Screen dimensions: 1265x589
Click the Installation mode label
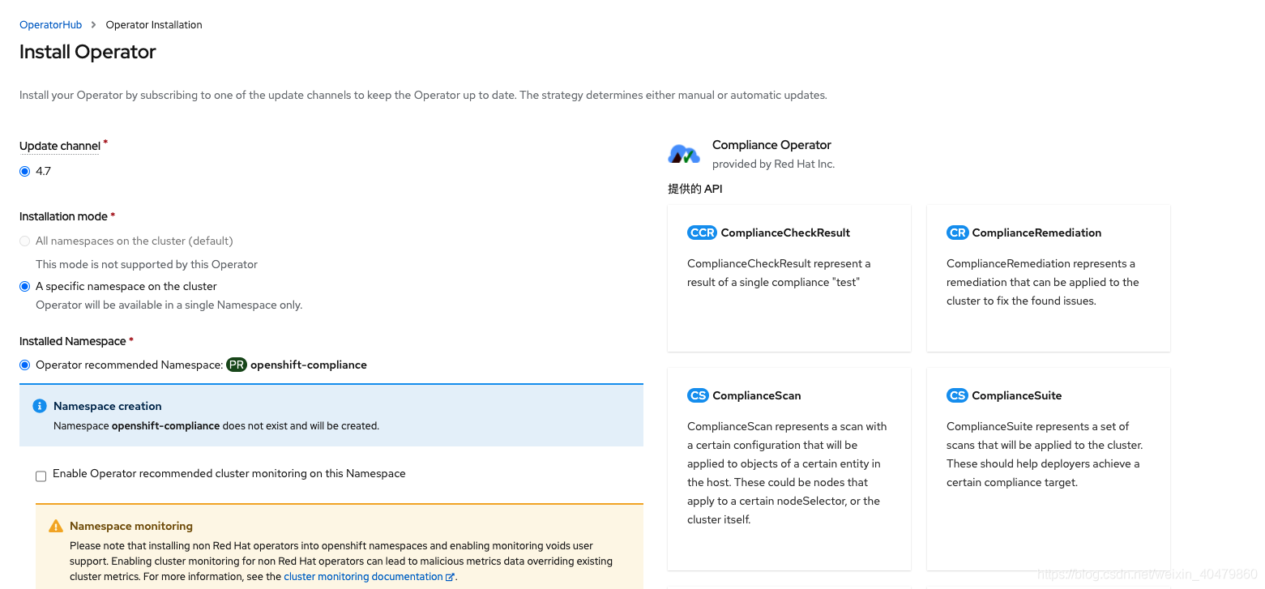[63, 217]
